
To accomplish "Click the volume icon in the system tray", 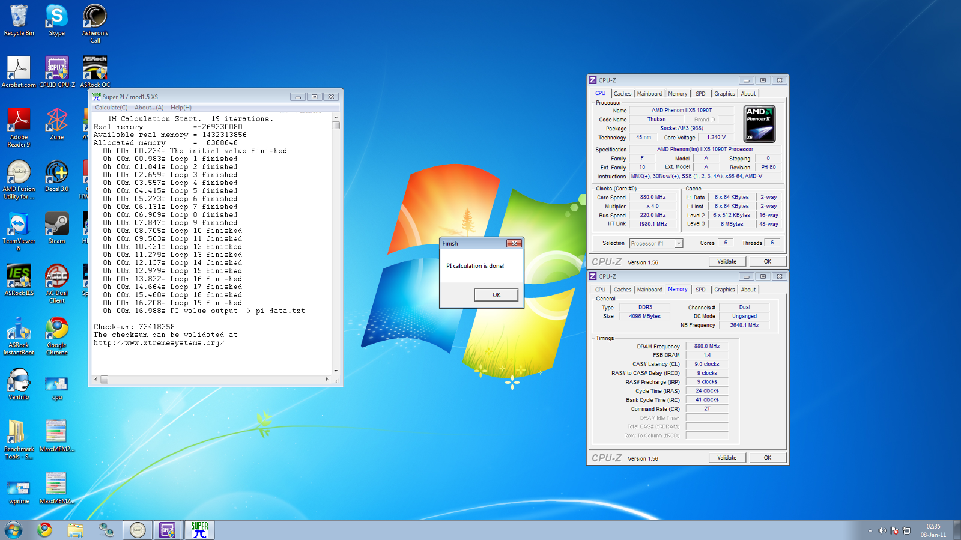I will click(x=882, y=530).
